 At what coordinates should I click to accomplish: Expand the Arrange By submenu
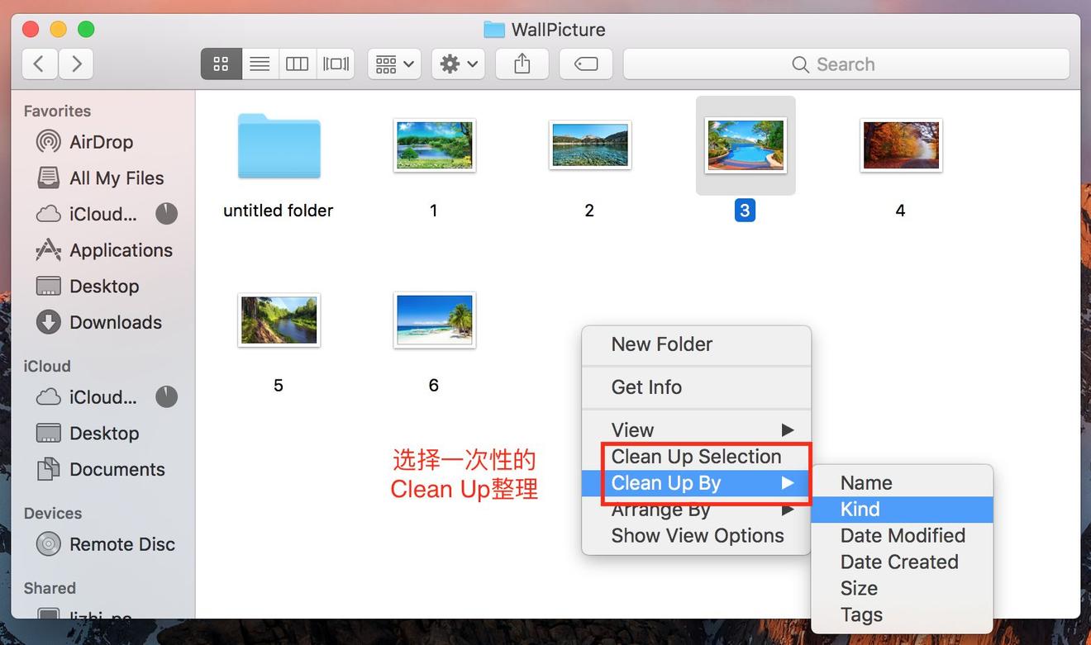[661, 510]
